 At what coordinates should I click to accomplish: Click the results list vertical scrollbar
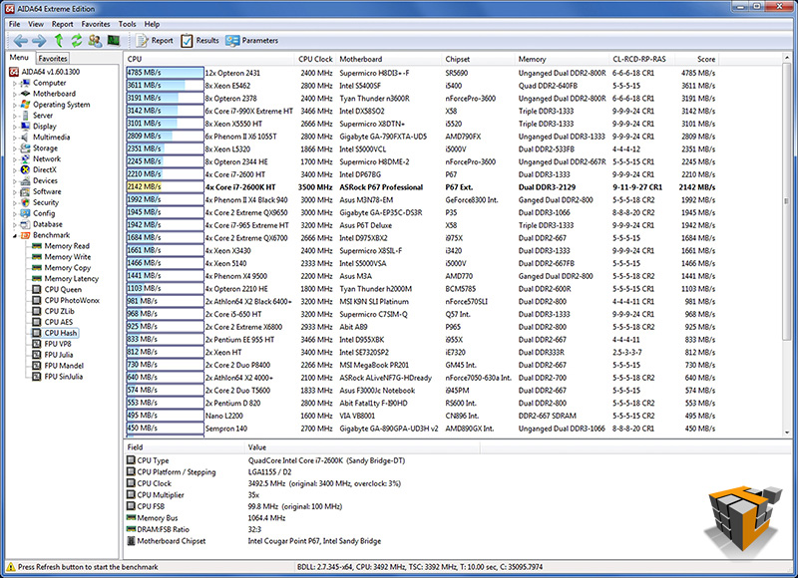coord(787,245)
